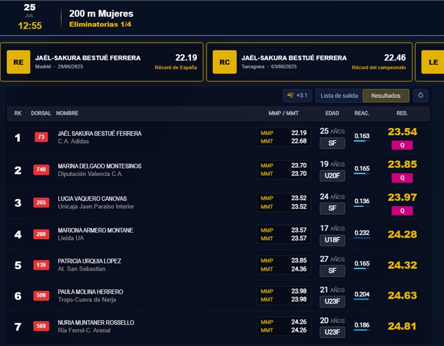The width and height of the screenshot is (444, 346).
Task: Click U18F category tag for Mariona Armero
Action: click(x=332, y=240)
